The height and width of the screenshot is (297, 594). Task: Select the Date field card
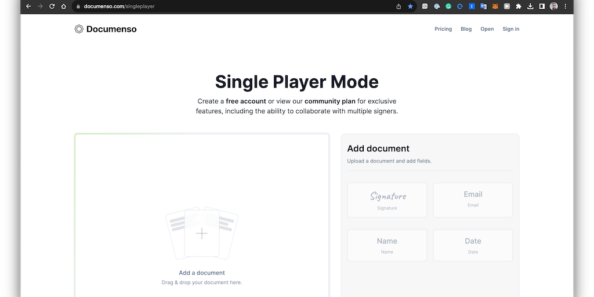click(473, 245)
